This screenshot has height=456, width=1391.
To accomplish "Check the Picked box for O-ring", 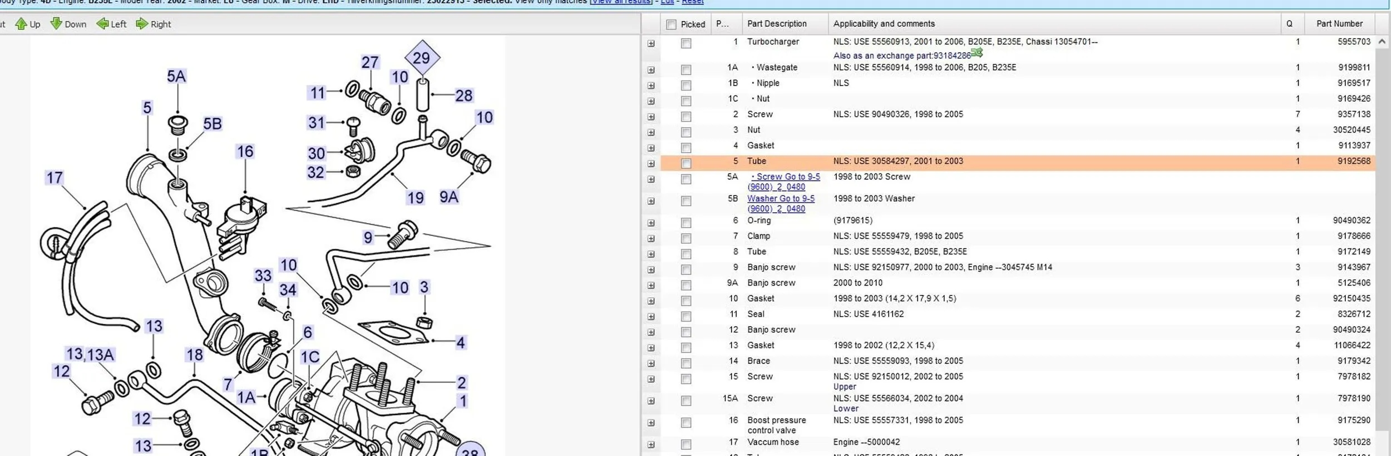I will (x=686, y=223).
